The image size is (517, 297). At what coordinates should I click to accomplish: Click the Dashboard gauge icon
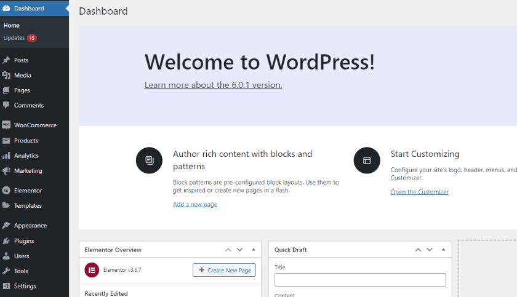pyautogui.click(x=6, y=9)
